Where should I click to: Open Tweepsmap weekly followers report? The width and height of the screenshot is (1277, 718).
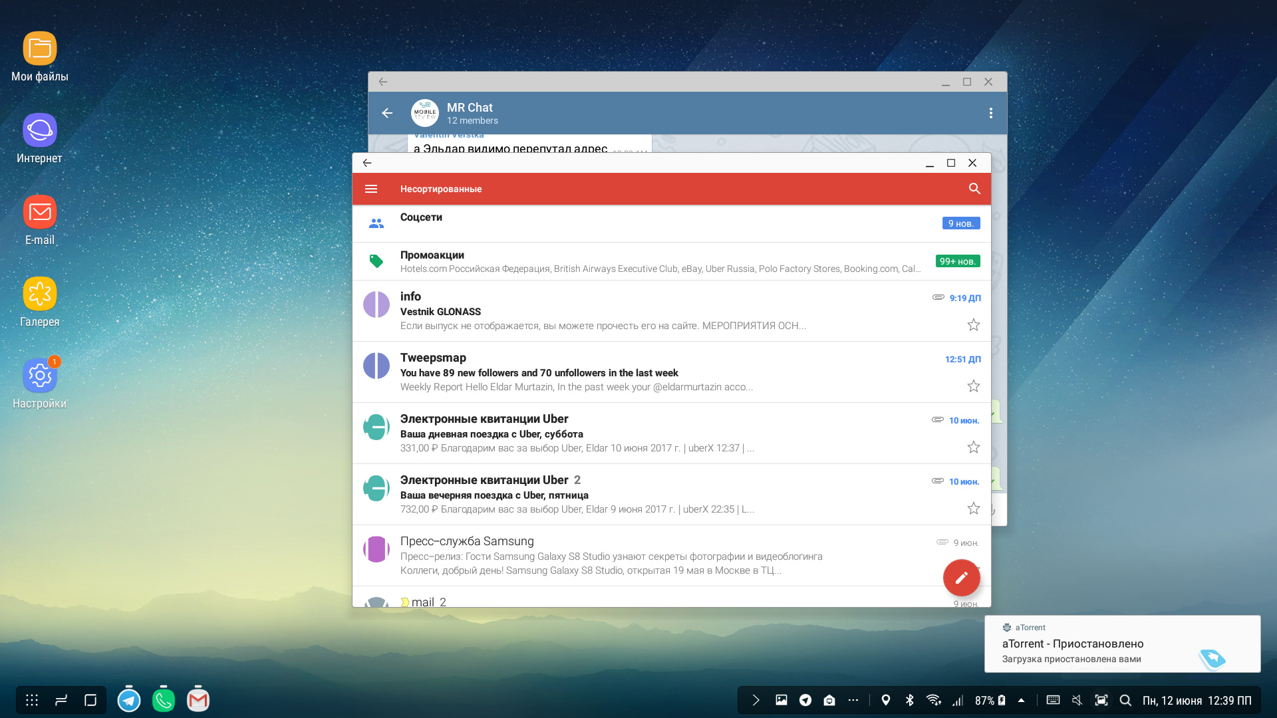pyautogui.click(x=672, y=372)
